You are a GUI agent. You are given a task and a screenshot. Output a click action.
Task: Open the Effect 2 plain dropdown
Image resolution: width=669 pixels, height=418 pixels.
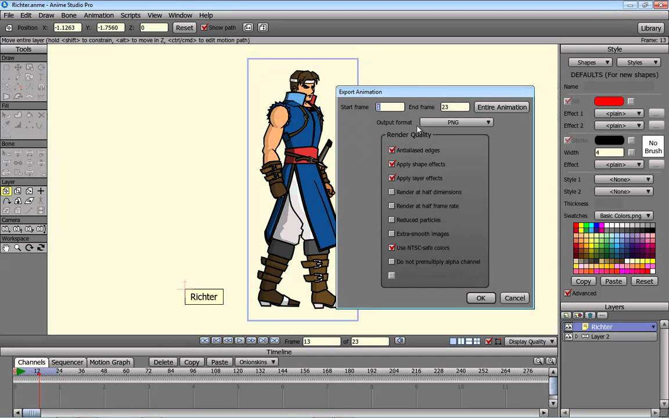619,125
